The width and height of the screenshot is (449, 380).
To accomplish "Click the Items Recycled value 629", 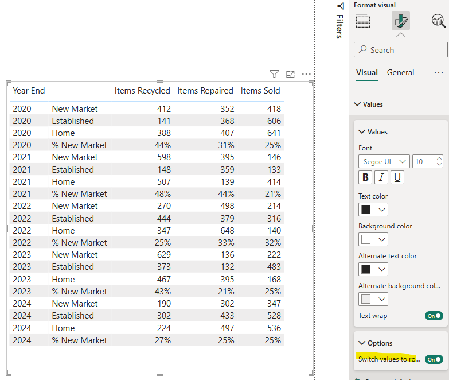I will pos(164,255).
